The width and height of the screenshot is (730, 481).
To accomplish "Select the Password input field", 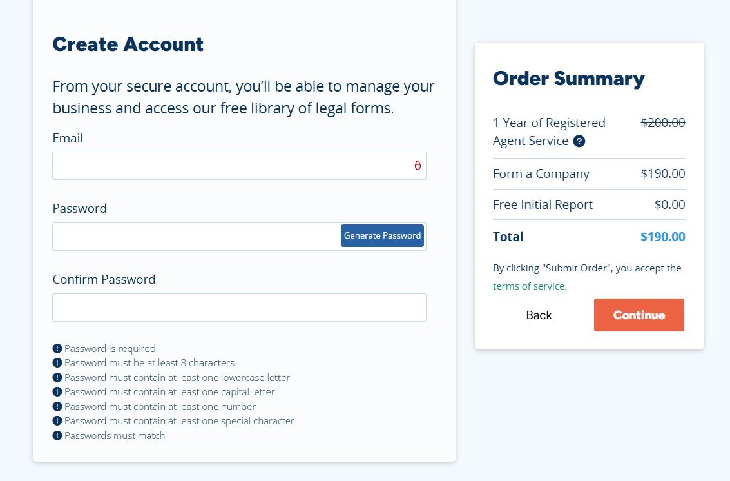I will tap(197, 236).
